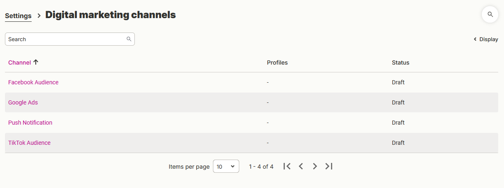
Task: Click the magnifier icon inside the Search field
Action: tap(129, 39)
